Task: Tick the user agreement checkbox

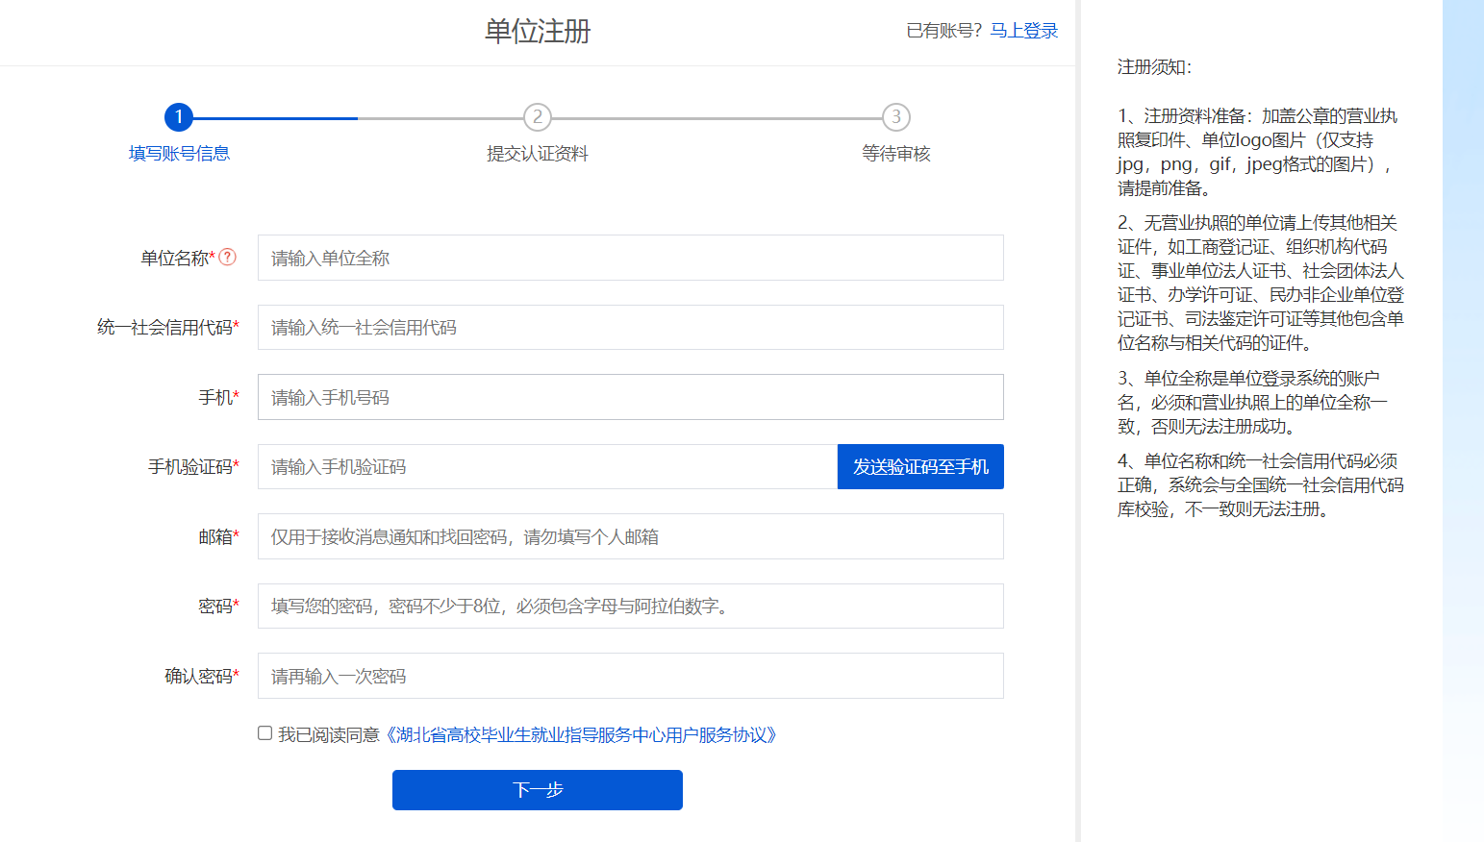Action: click(x=264, y=733)
